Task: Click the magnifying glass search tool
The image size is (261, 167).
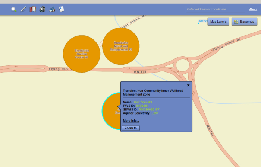Action: click(14, 9)
